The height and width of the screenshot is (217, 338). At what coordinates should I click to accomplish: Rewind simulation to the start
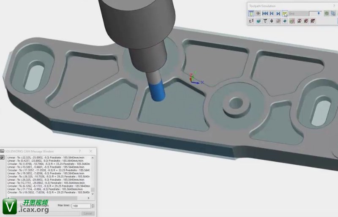click(265, 13)
